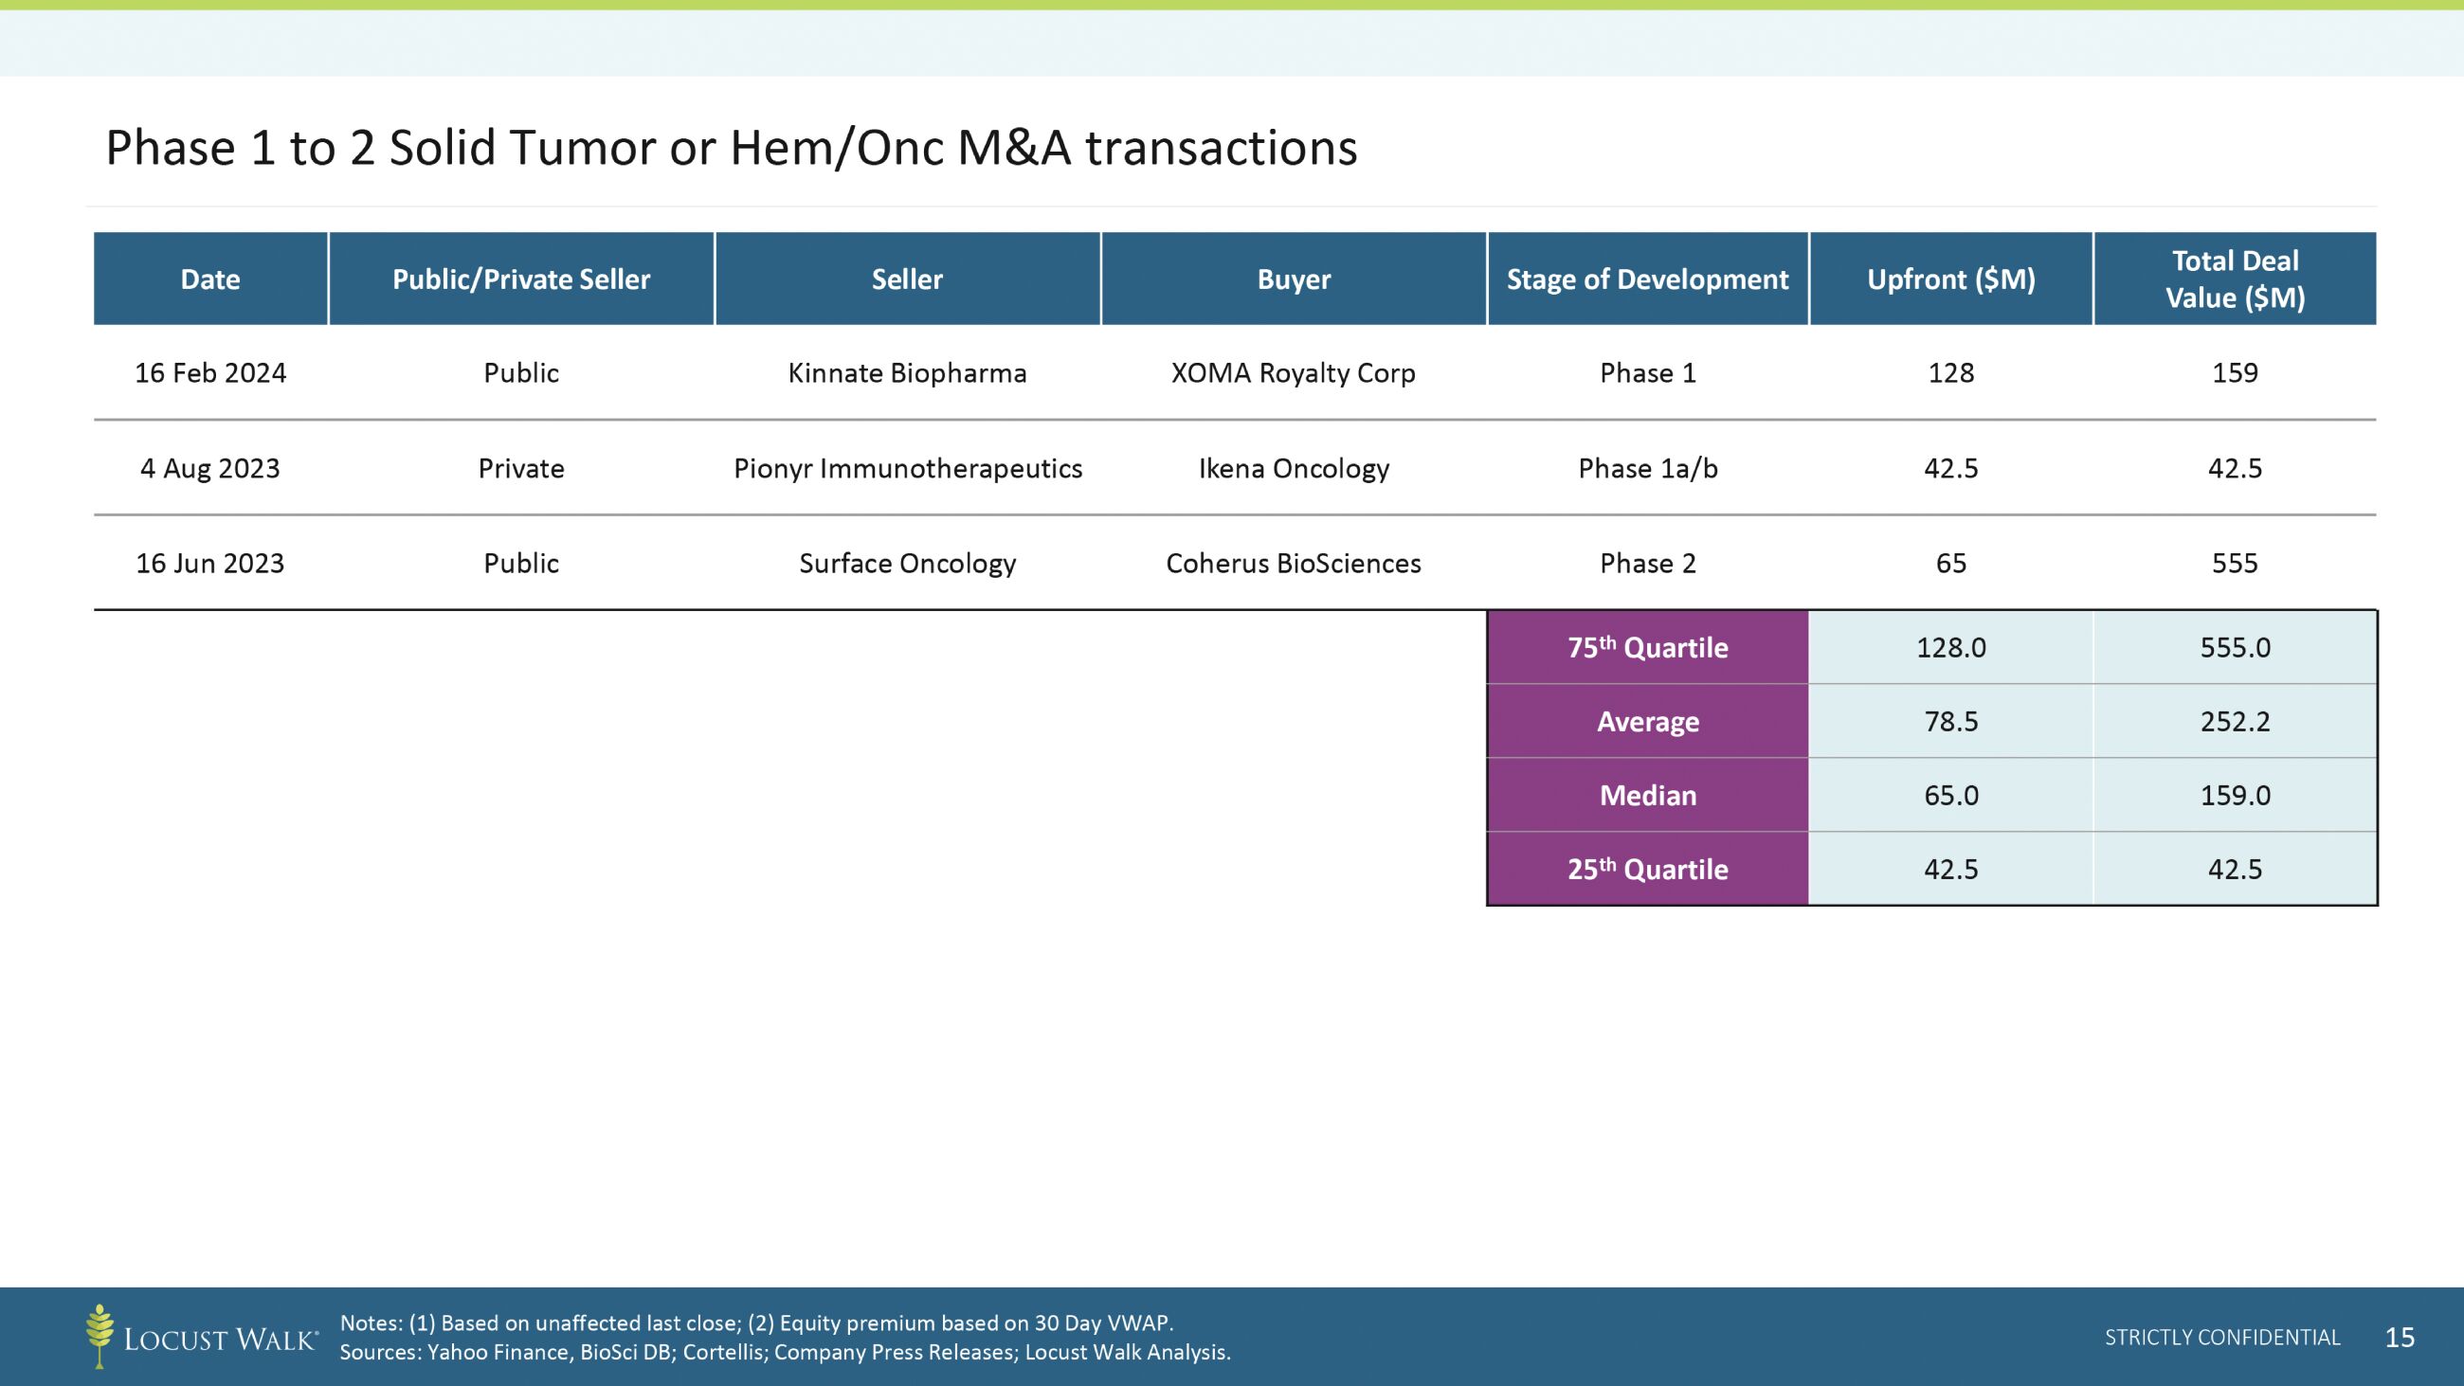Click the Seller column header
The height and width of the screenshot is (1386, 2464).
pyautogui.click(x=907, y=279)
